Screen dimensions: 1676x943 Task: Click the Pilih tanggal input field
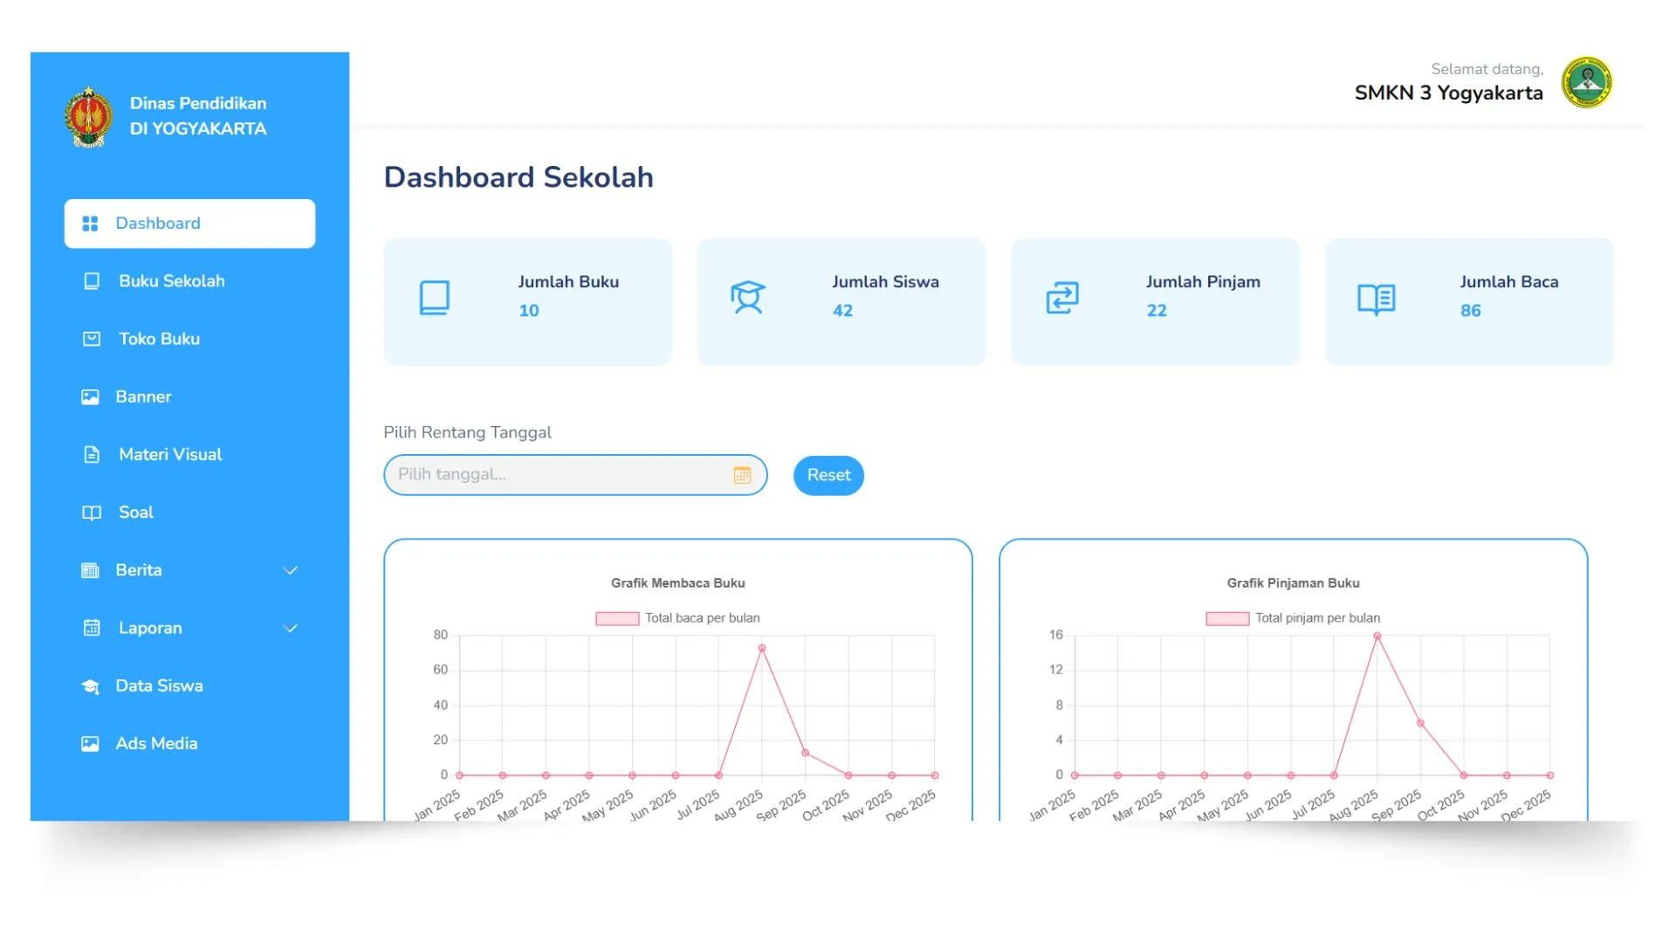559,475
